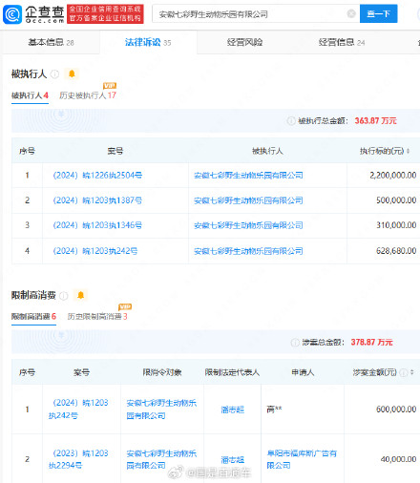
Task: Click the Qcc.com logo icon
Action: tap(12, 14)
